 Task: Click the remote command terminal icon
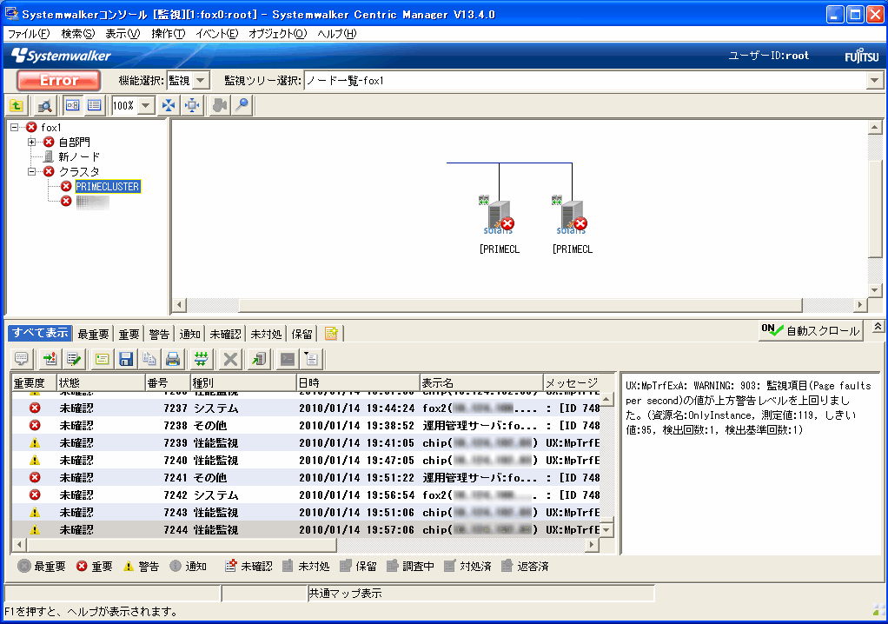coord(288,359)
